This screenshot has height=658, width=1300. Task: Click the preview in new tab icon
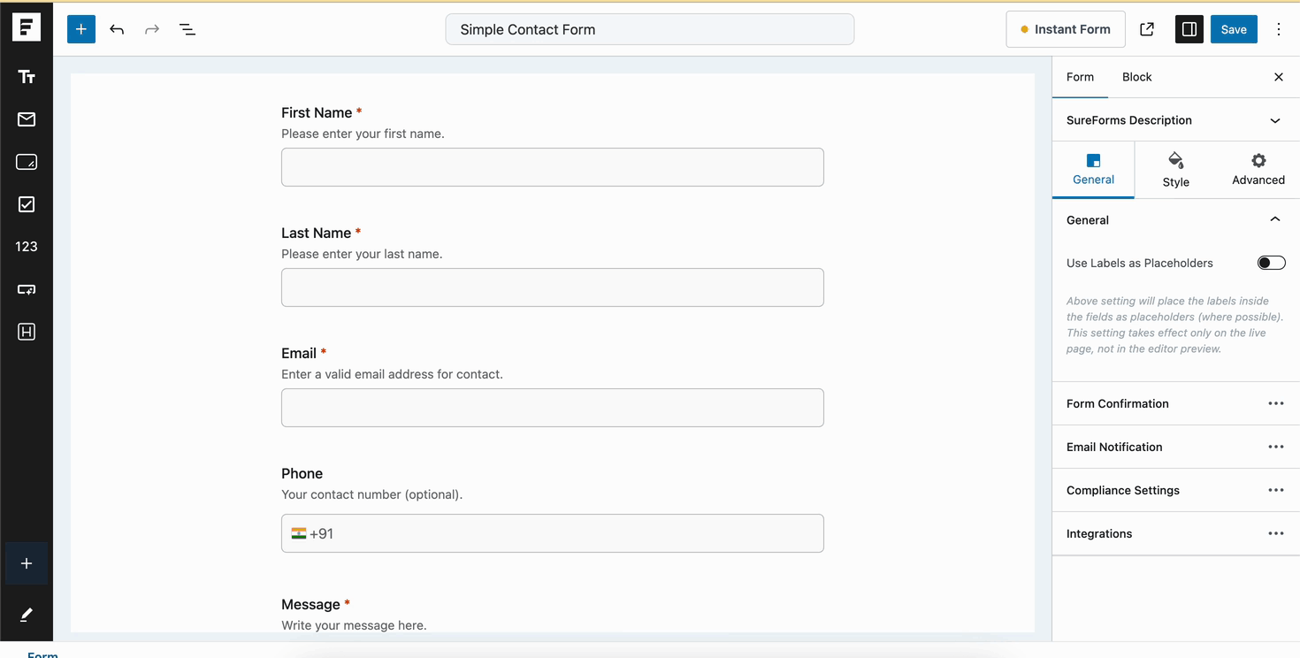(1146, 28)
